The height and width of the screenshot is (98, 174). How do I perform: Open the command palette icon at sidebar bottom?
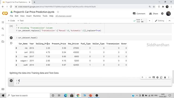click(3, 89)
